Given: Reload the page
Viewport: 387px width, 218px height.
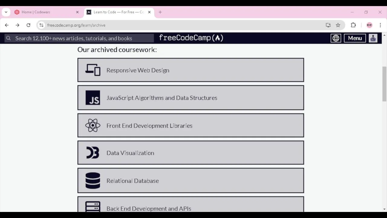Looking at the screenshot, I should coord(28,25).
